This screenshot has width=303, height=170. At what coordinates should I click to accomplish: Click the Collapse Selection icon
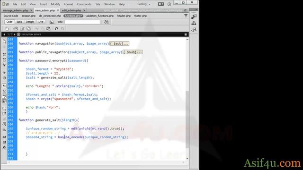click(4, 60)
